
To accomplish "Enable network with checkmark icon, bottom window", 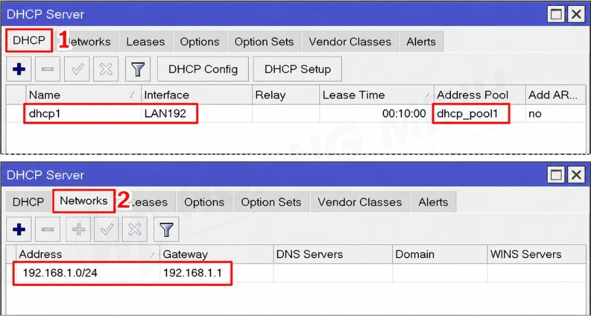I will click(x=106, y=229).
